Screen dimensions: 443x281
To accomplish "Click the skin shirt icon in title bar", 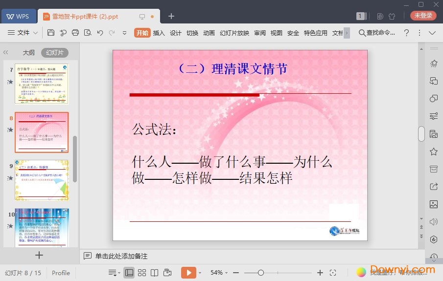I will (x=392, y=16).
